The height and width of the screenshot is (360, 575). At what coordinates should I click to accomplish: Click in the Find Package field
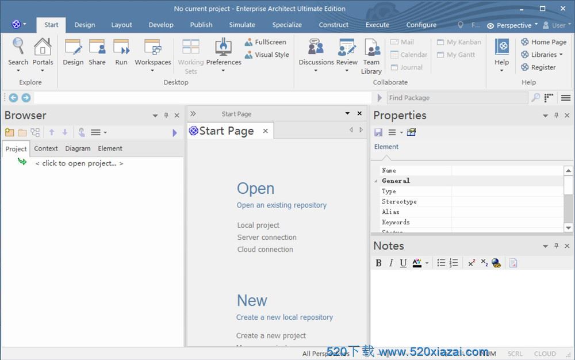(457, 98)
